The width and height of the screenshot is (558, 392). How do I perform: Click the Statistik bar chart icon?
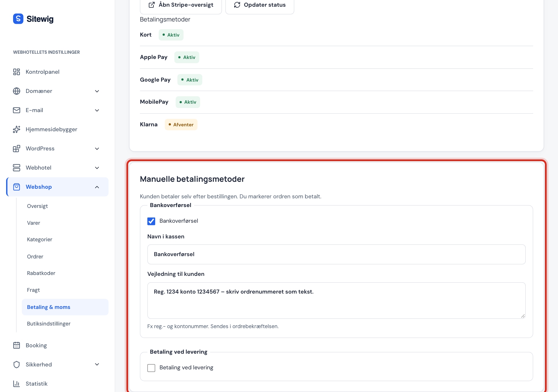point(17,384)
